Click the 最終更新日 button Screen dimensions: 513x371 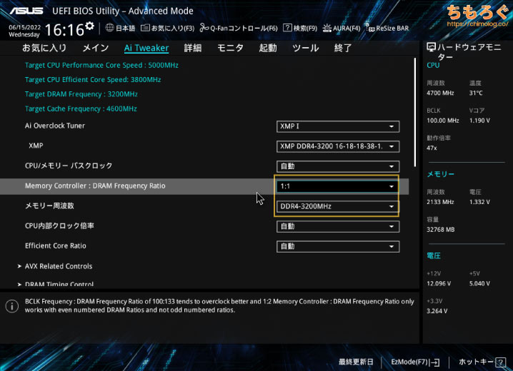click(x=356, y=362)
